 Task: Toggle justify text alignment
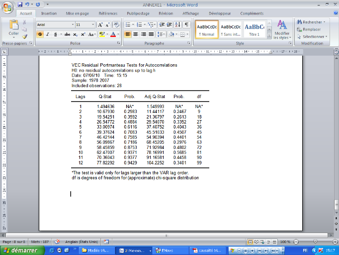152,34
